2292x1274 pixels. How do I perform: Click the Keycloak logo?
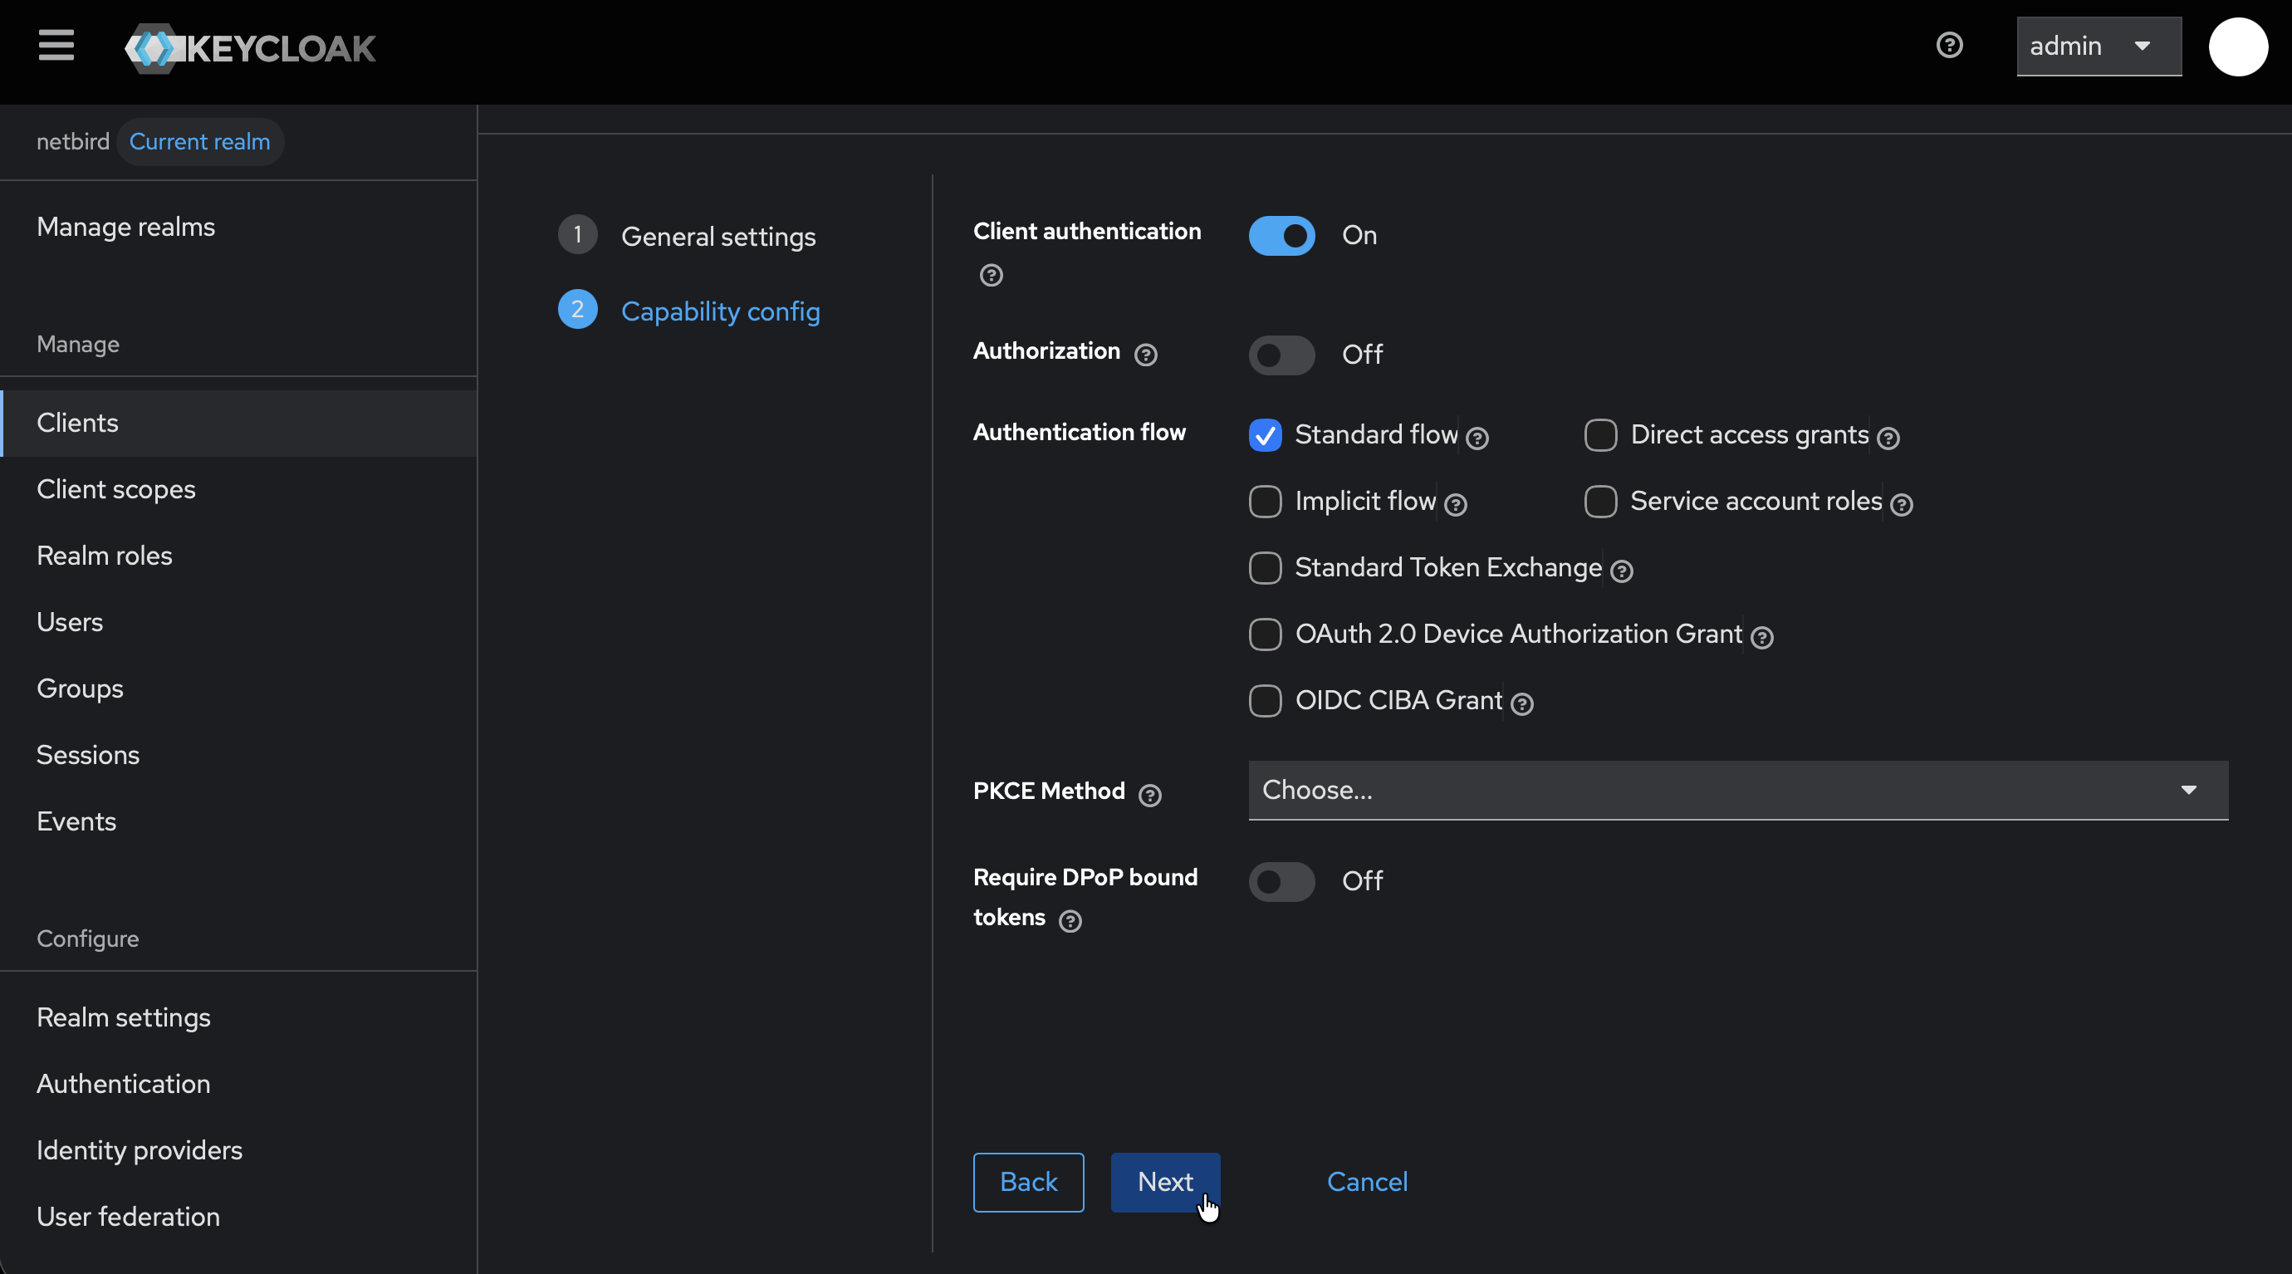[x=249, y=49]
